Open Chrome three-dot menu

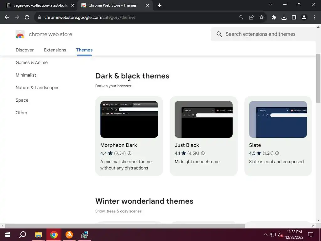point(314,18)
